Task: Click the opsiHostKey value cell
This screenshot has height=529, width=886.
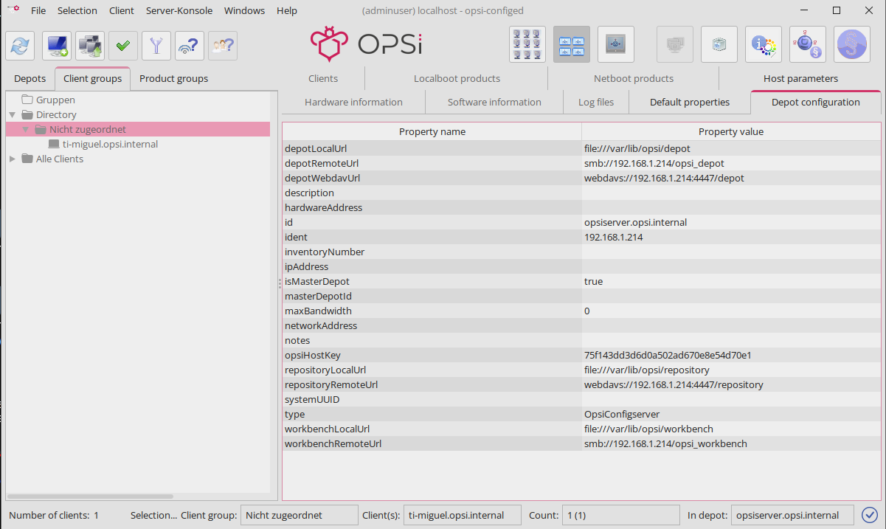Action: 731,355
